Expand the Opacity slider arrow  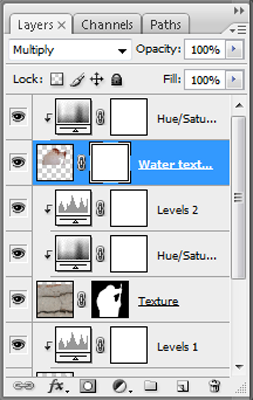click(233, 50)
